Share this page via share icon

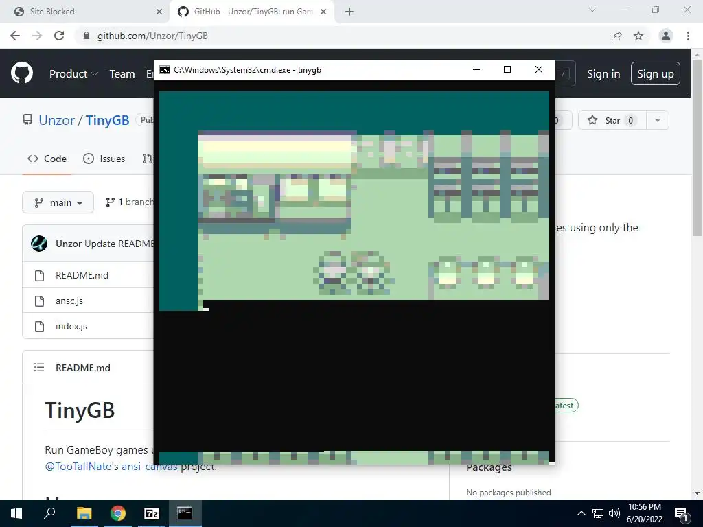tap(616, 36)
